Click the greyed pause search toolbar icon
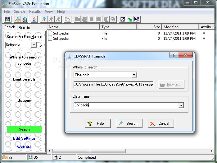 pyautogui.click(x=58, y=19)
